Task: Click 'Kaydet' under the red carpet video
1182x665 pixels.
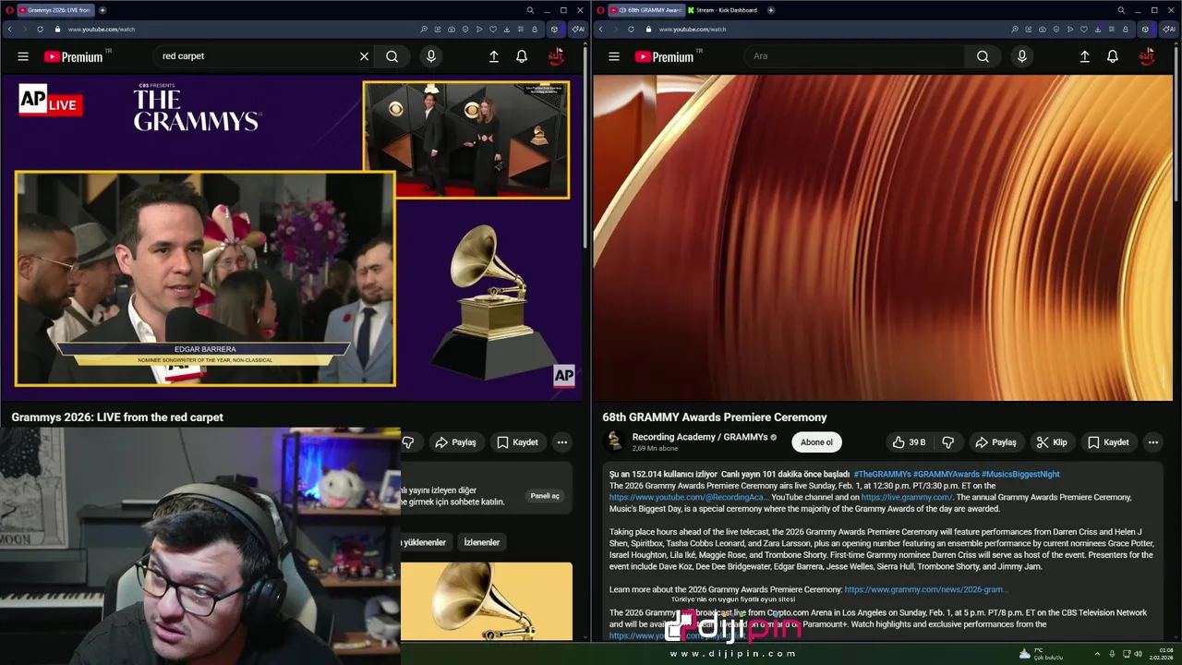Action: [x=517, y=442]
